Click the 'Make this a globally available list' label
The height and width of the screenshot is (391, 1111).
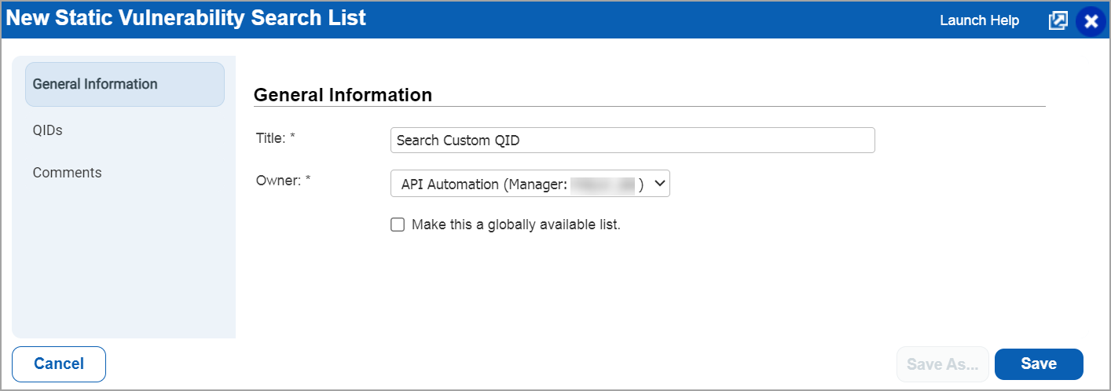[515, 225]
